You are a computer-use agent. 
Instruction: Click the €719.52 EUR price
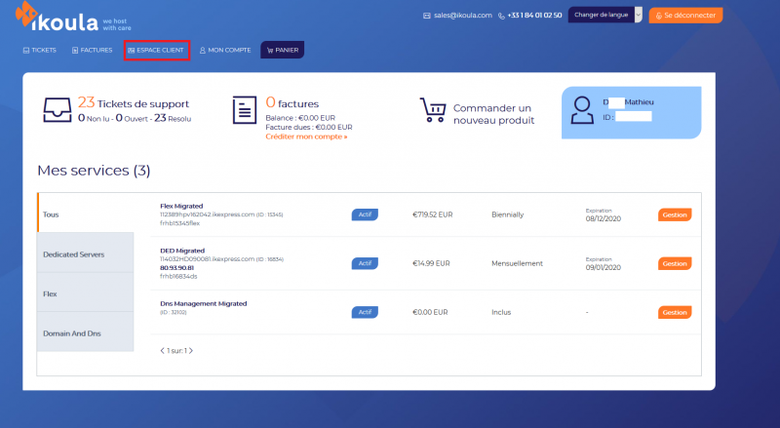tap(432, 214)
